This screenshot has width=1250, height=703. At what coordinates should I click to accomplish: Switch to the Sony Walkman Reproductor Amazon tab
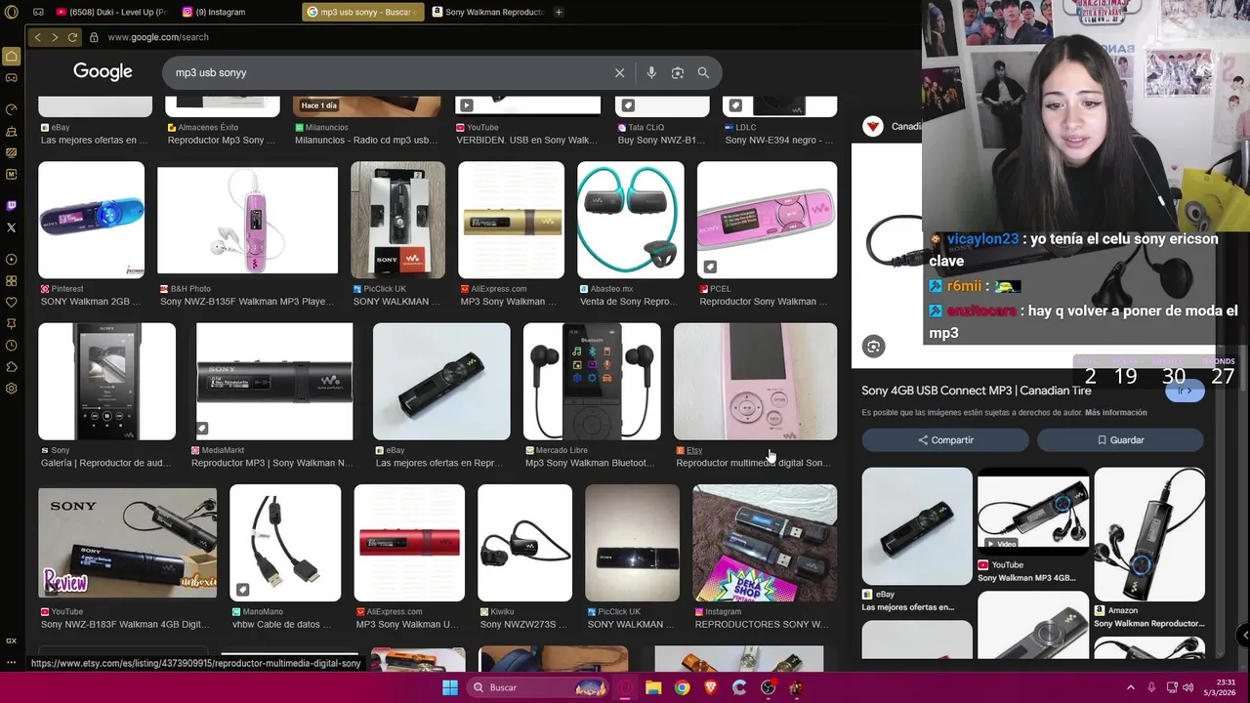click(x=487, y=12)
